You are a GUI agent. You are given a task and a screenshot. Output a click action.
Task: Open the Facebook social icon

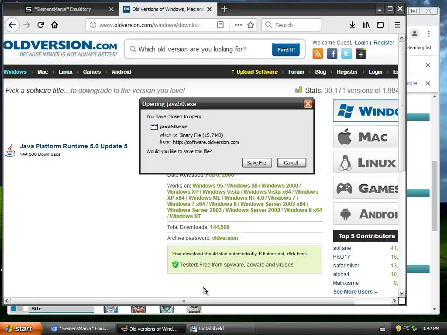(332, 54)
